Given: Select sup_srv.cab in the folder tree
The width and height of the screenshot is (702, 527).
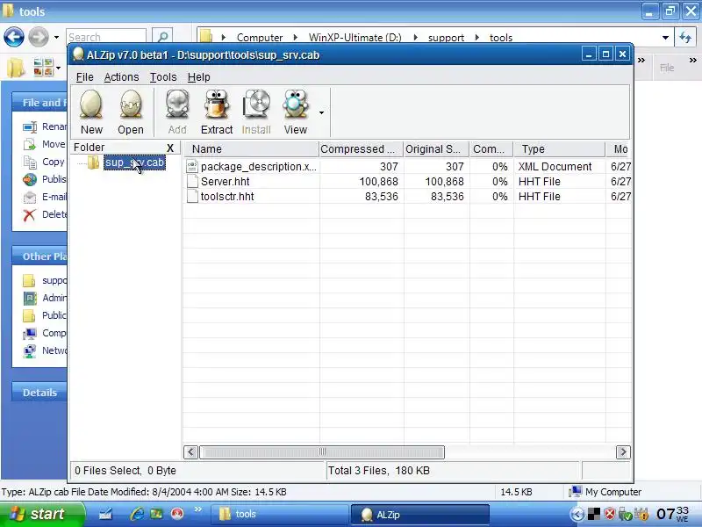Looking at the screenshot, I should click(x=134, y=162).
